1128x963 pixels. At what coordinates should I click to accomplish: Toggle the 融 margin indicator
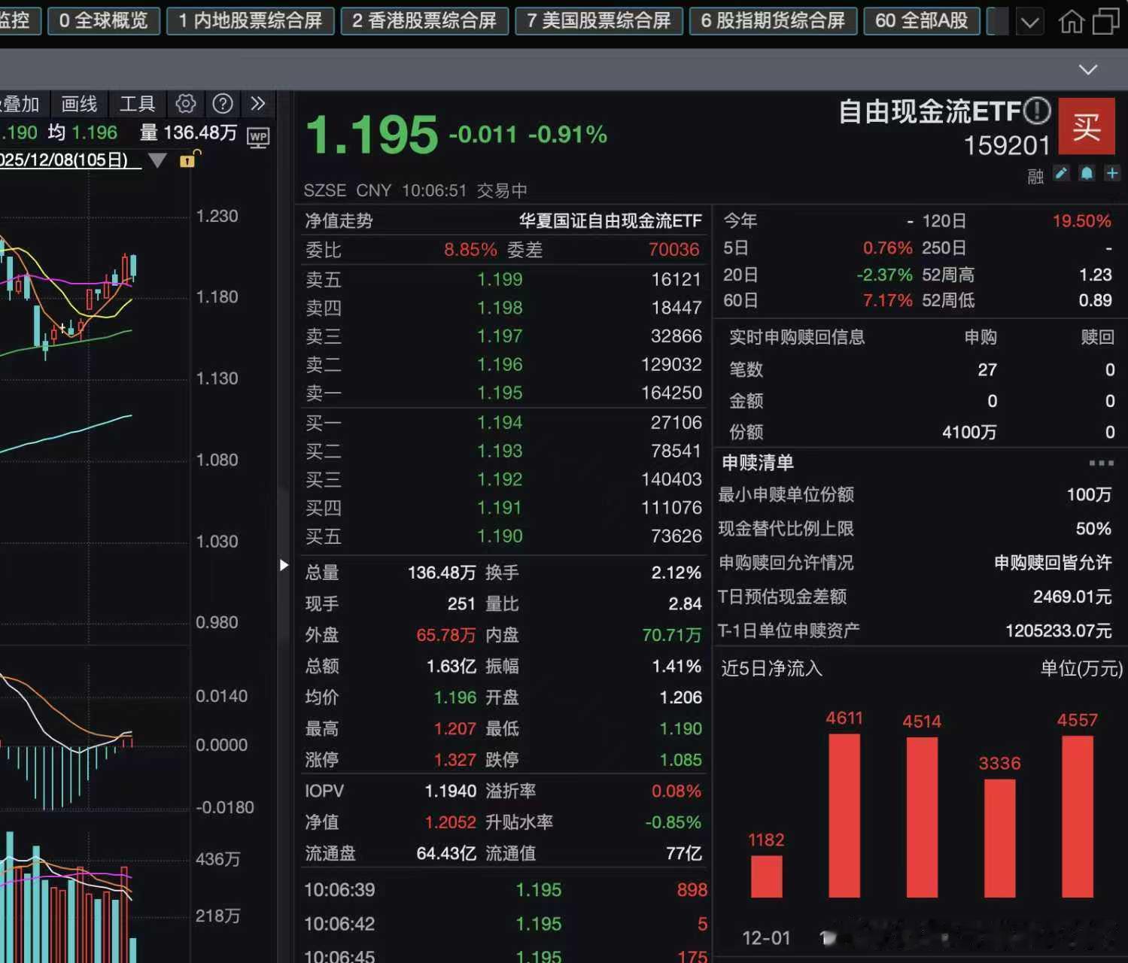click(x=1035, y=175)
